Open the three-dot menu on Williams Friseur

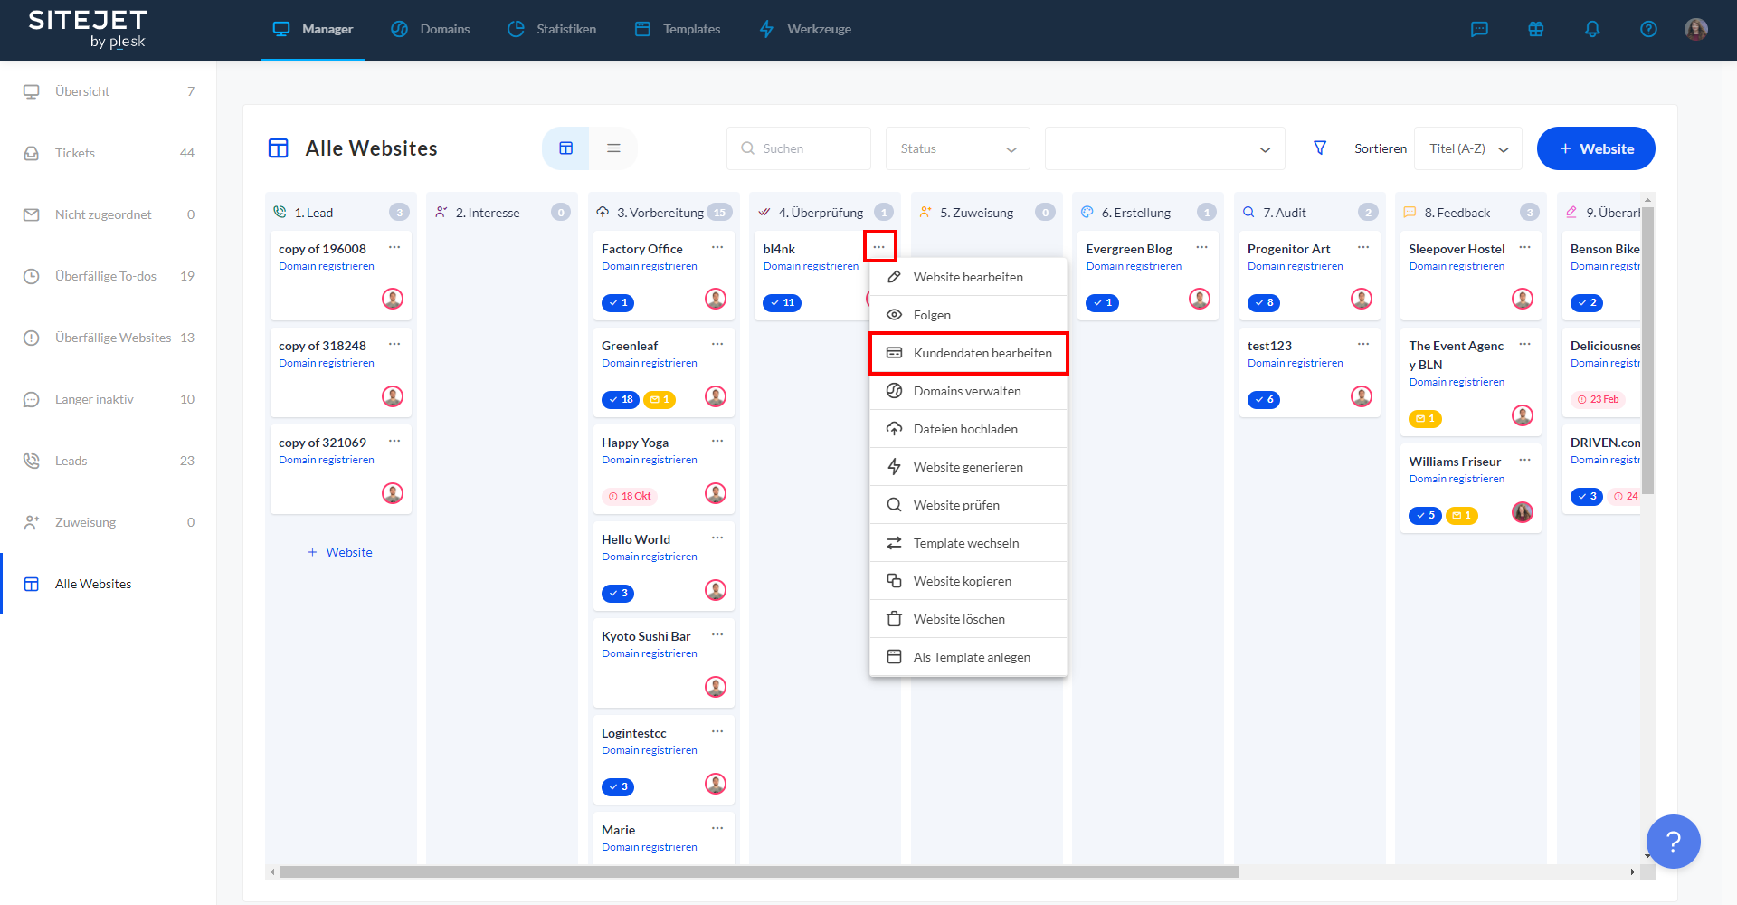click(1525, 461)
